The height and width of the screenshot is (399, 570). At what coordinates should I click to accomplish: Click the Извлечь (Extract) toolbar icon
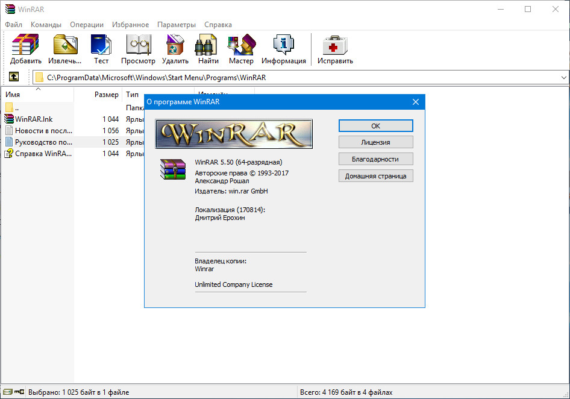[64, 49]
